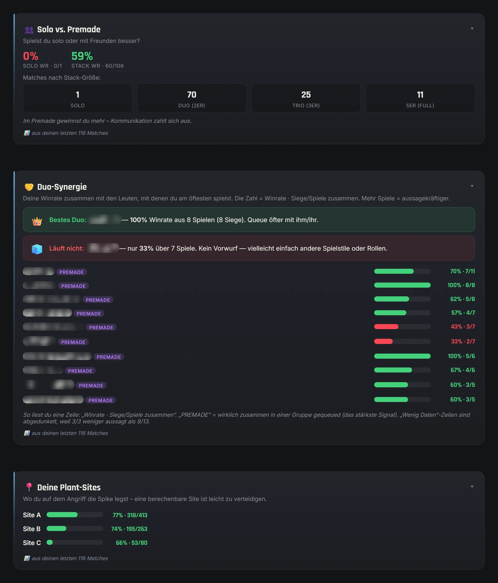Click PREMADE badge in the 33% · 2/7 row
Screen dimensions: 498x583
coord(73,342)
